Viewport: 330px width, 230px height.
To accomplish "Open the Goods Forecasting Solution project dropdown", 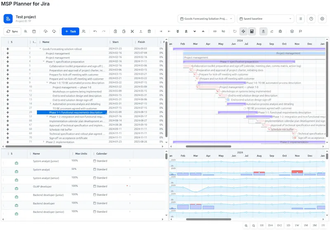I will coord(206,19).
